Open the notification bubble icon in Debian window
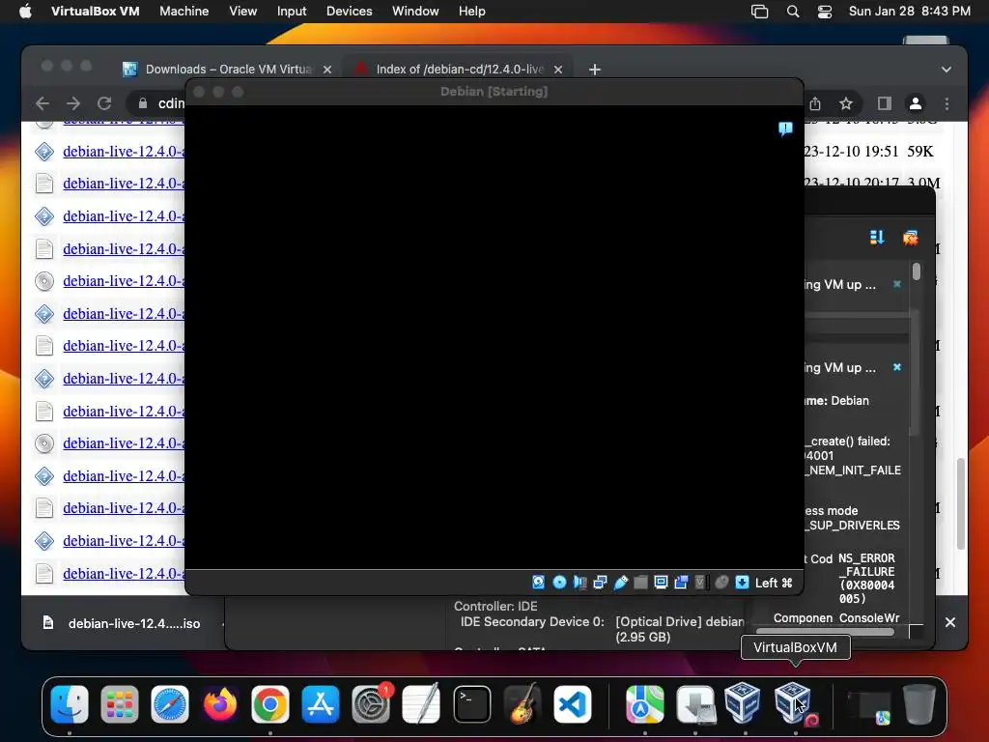The image size is (989, 742). (785, 129)
